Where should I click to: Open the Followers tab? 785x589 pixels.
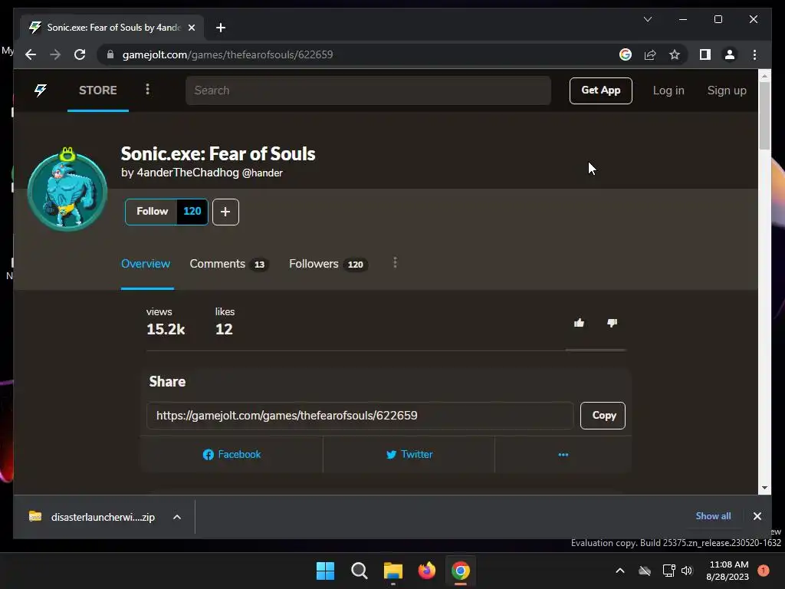coord(328,264)
